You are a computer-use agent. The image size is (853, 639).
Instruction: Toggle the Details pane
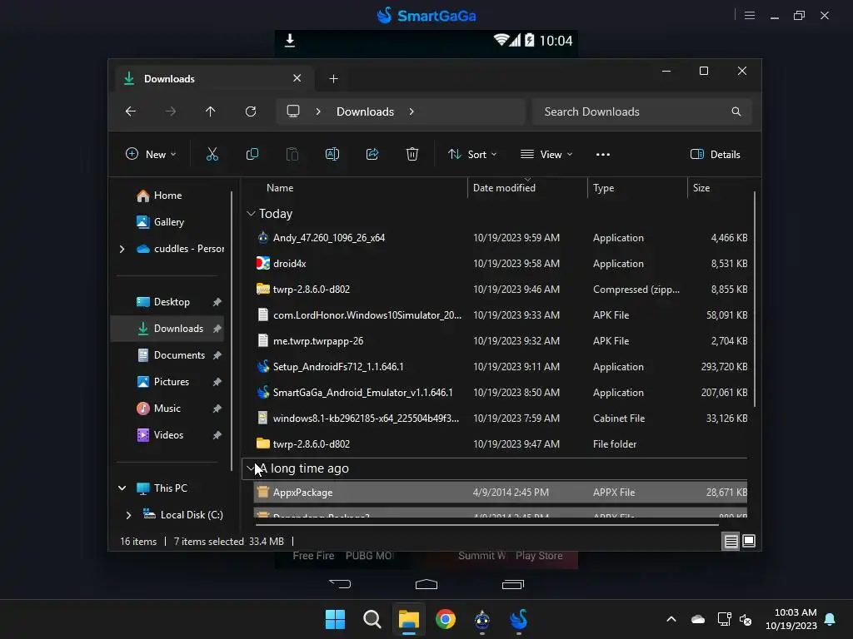pos(716,154)
